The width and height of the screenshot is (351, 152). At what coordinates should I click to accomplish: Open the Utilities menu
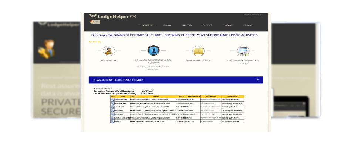click(x=187, y=25)
